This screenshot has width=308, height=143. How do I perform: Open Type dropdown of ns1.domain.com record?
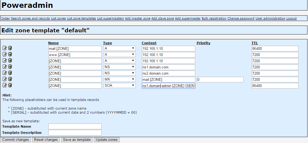coord(120,67)
